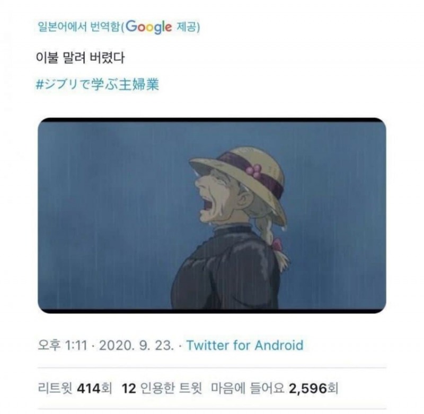Open the attached anime image

coord(212,215)
